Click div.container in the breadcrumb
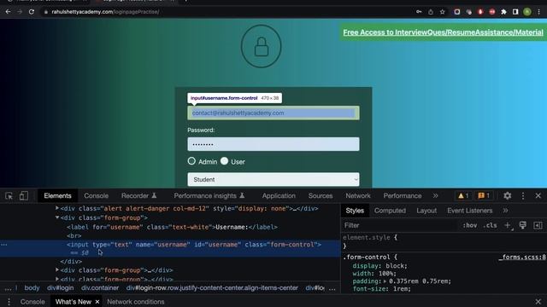The width and height of the screenshot is (547, 307). tap(100, 288)
